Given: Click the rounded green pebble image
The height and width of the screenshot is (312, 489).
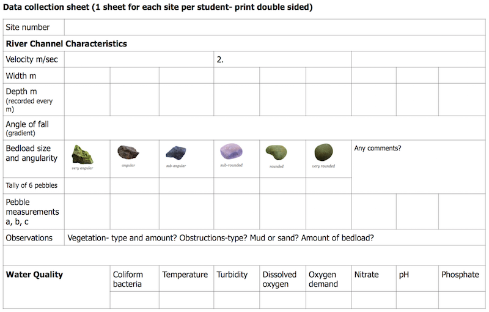Looking at the screenshot, I should (x=276, y=153).
